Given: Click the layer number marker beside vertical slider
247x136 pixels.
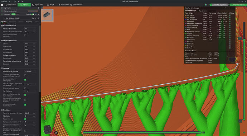Looking at the screenshot, I should tap(240, 38).
